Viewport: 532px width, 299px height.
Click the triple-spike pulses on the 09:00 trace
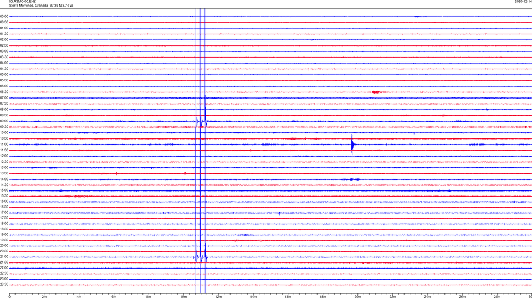coord(201,121)
